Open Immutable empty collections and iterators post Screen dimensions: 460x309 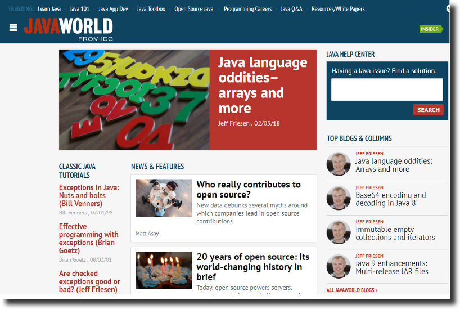395,233
